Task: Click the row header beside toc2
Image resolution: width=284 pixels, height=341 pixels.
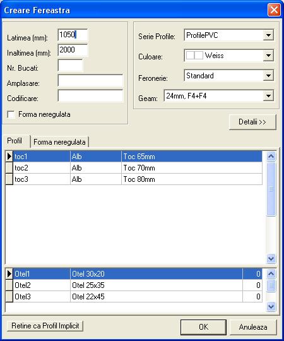Action: pyautogui.click(x=9, y=168)
